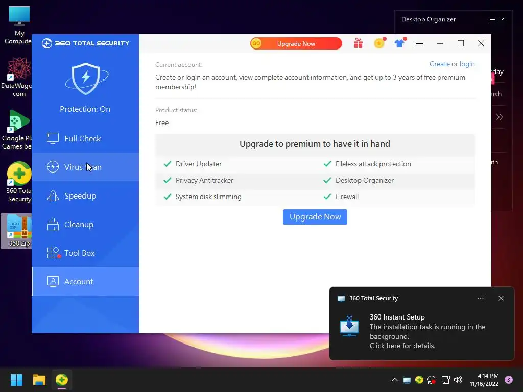Click the Privacy Antitracker feature text
Image resolution: width=523 pixels, height=392 pixels.
(204, 180)
